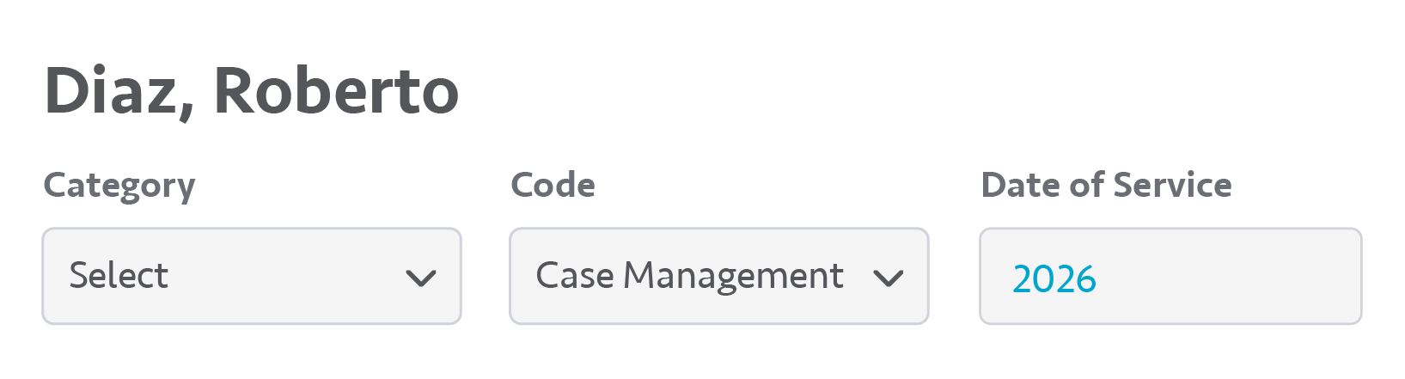Image resolution: width=1405 pixels, height=379 pixels.
Task: Click the 2026 value in date field
Action: [1054, 278]
